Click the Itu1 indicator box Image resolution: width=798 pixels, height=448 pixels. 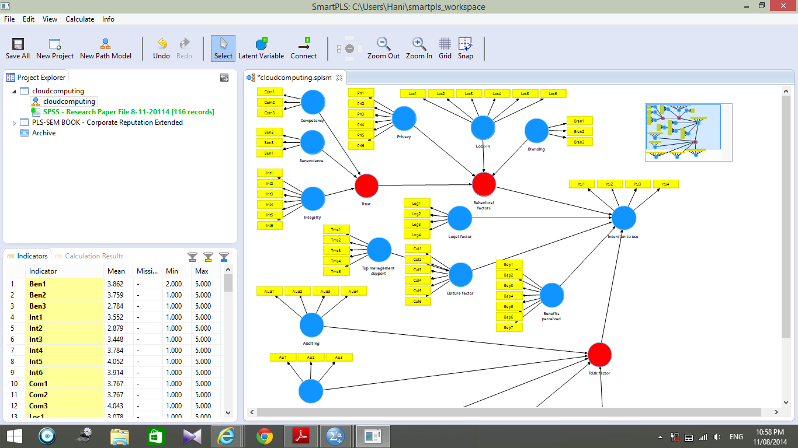[x=582, y=184]
